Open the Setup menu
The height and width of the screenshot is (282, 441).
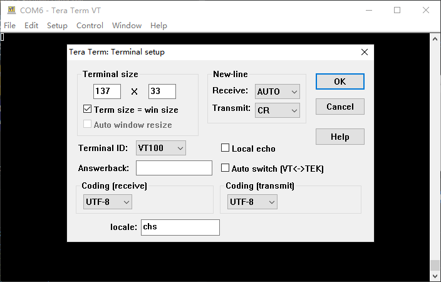(57, 26)
